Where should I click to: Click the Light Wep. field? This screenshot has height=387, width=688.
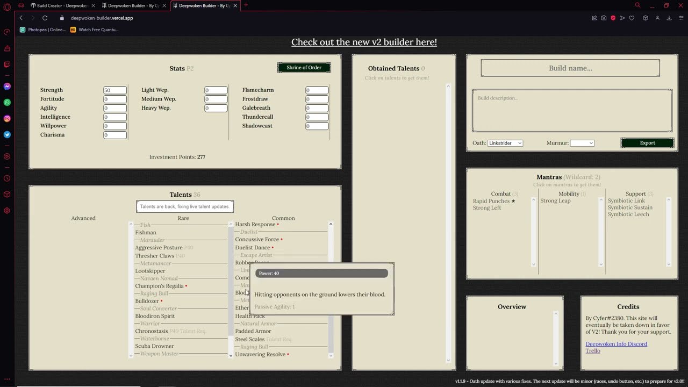click(x=216, y=90)
